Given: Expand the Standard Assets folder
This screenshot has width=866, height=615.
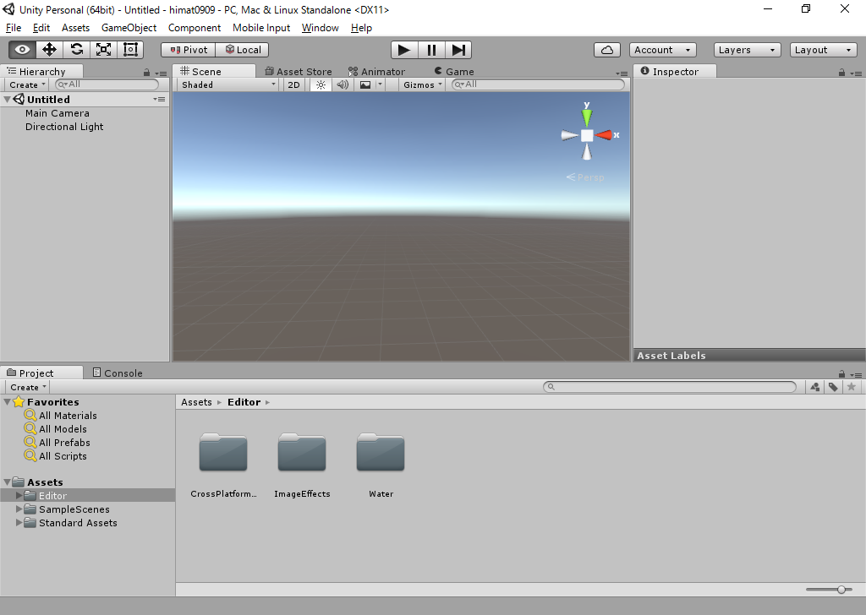Looking at the screenshot, I should [19, 522].
